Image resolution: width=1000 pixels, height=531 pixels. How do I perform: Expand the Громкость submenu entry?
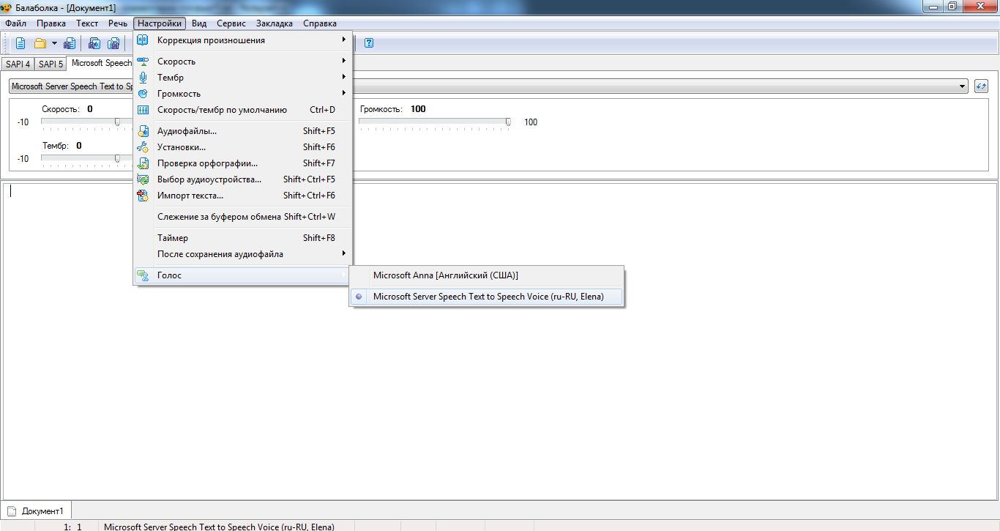[242, 94]
